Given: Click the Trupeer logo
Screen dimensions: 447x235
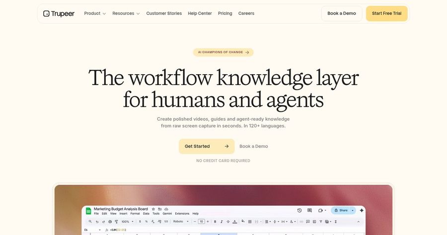Looking at the screenshot, I should point(59,13).
